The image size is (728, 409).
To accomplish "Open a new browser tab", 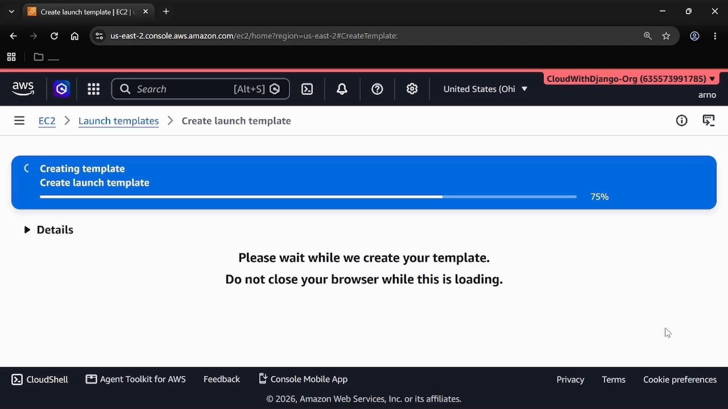I will (x=166, y=12).
